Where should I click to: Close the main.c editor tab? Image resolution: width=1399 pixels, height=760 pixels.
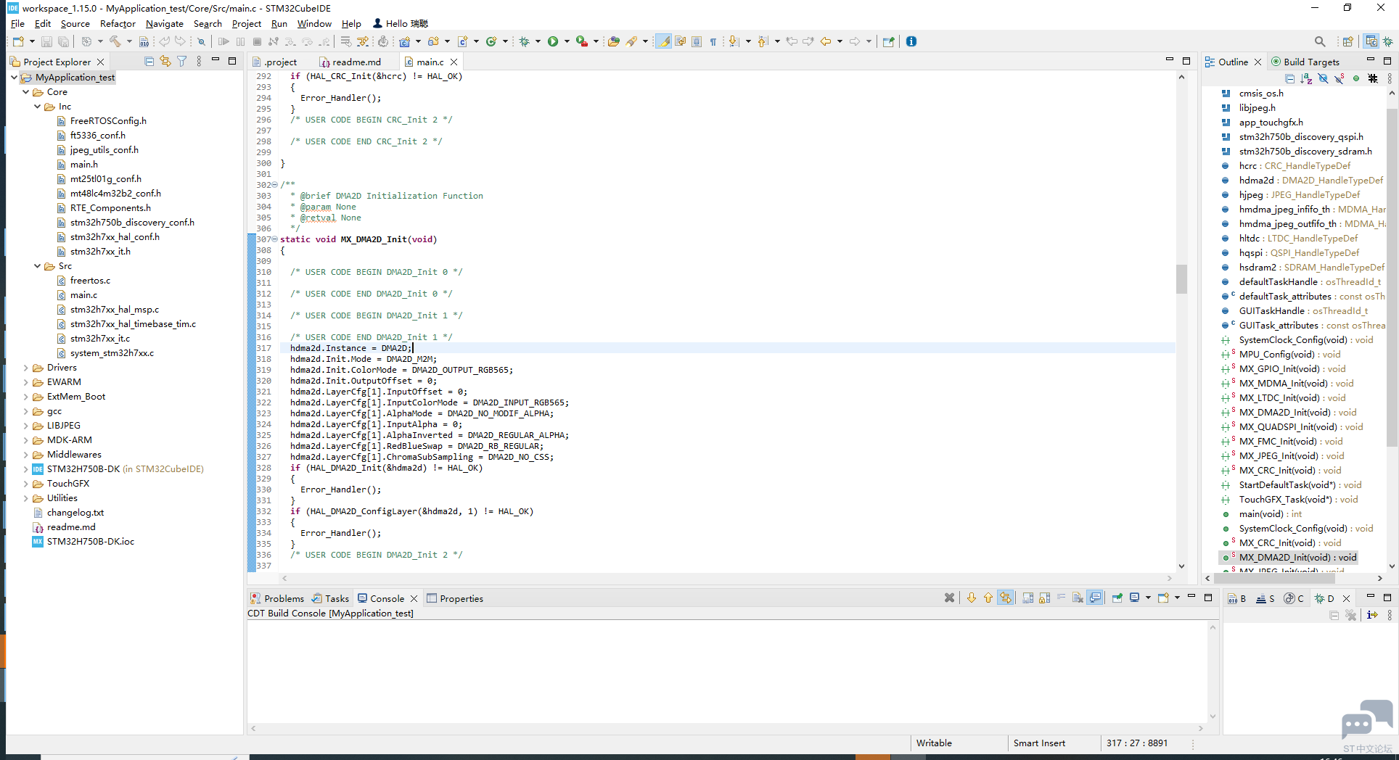[x=454, y=62]
